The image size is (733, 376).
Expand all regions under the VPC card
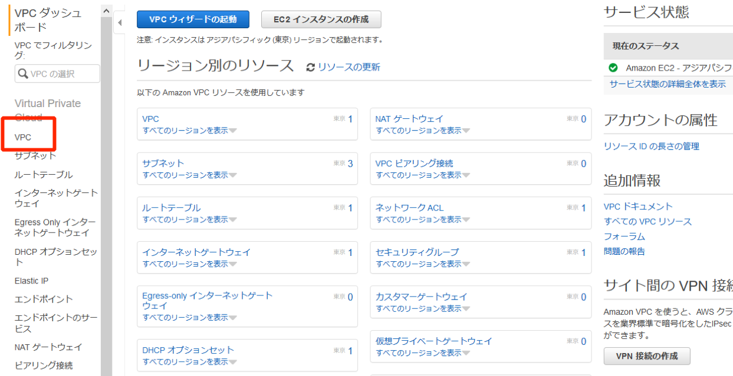point(189,131)
